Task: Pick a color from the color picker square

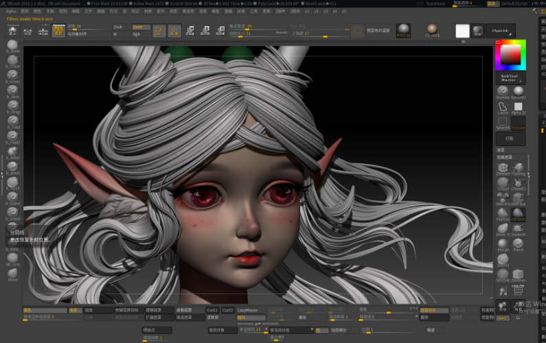Action: 510,54
